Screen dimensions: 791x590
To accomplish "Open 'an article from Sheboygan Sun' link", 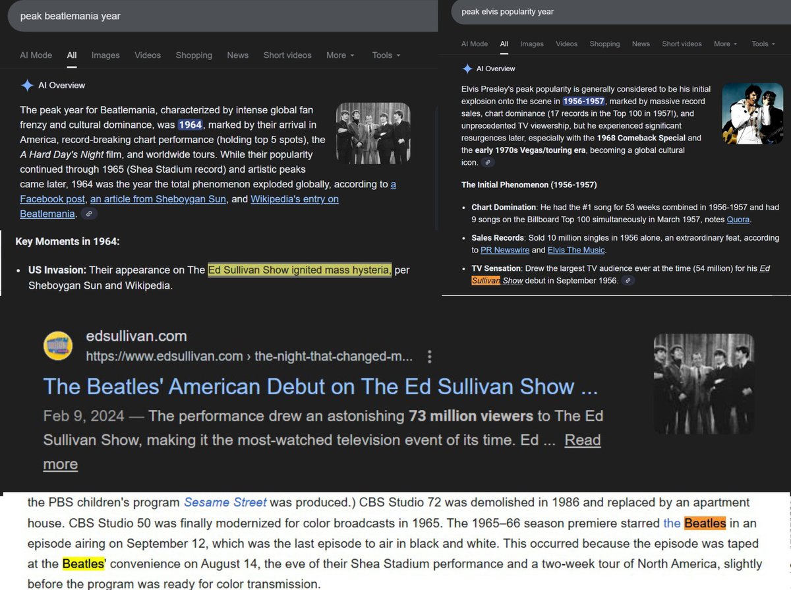I will click(x=158, y=198).
